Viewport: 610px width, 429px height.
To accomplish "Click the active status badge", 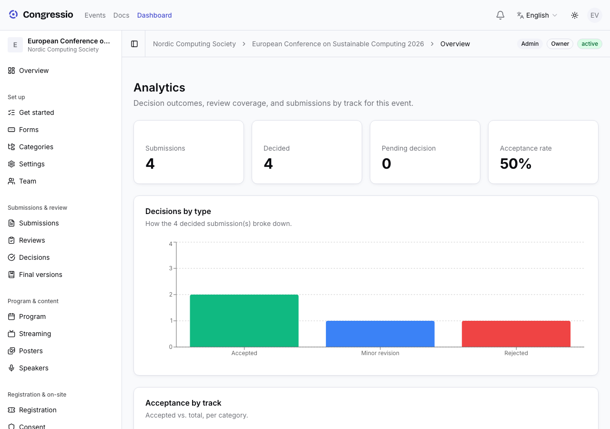I will tap(590, 44).
